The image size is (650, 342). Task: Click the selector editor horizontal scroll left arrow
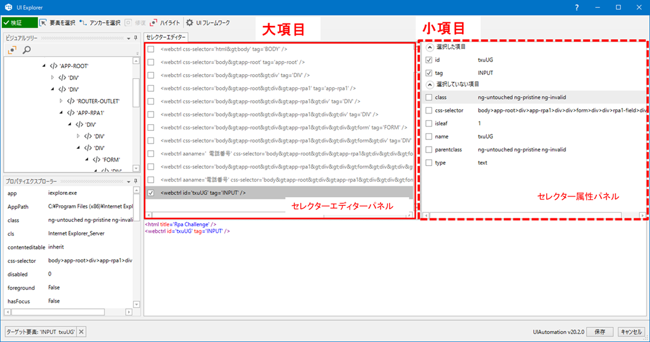click(x=149, y=215)
